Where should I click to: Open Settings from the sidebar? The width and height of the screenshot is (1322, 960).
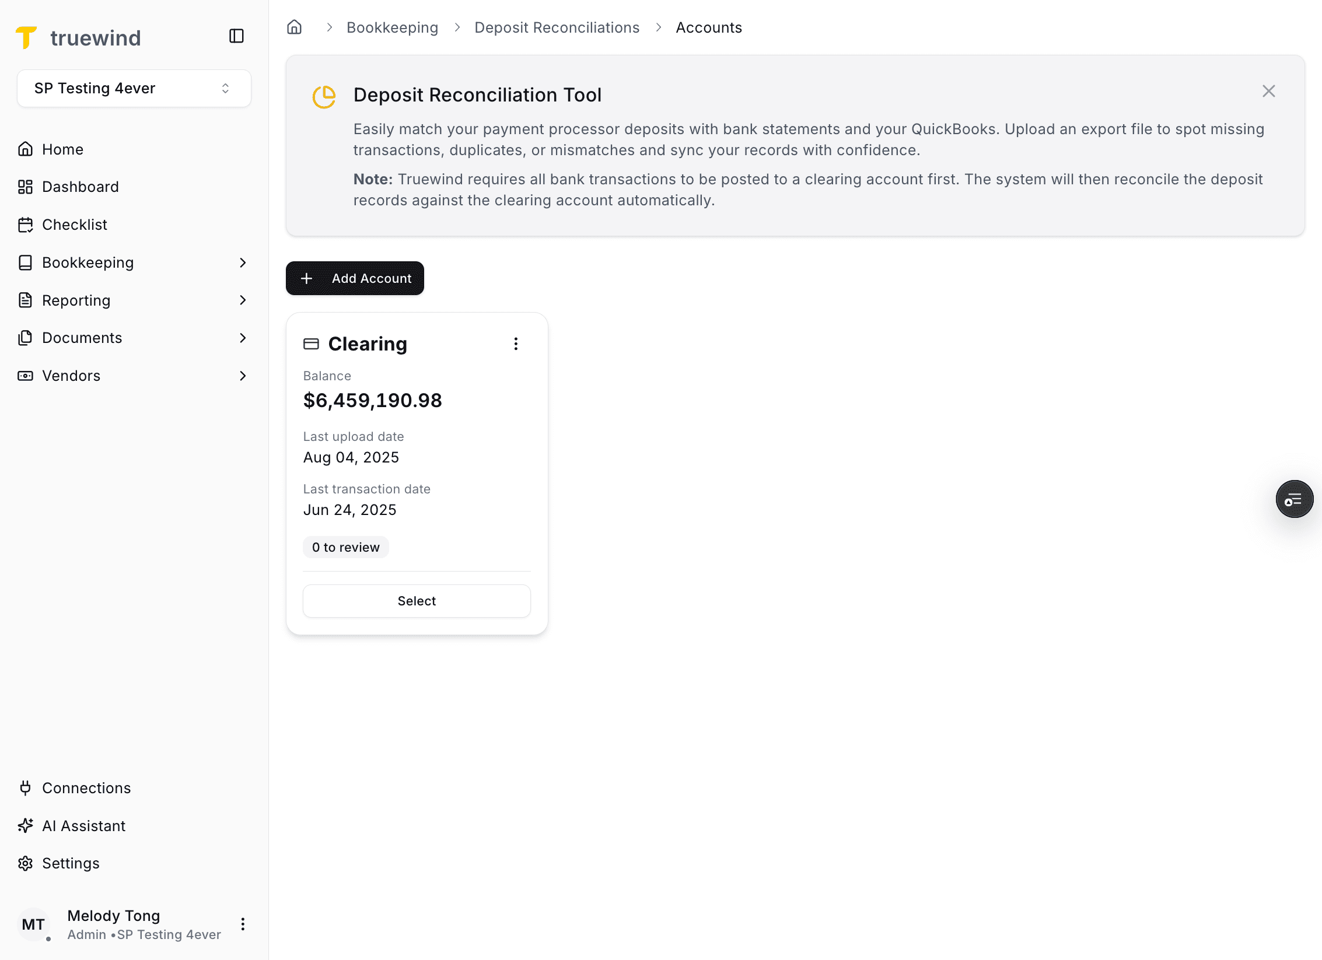[x=70, y=863]
